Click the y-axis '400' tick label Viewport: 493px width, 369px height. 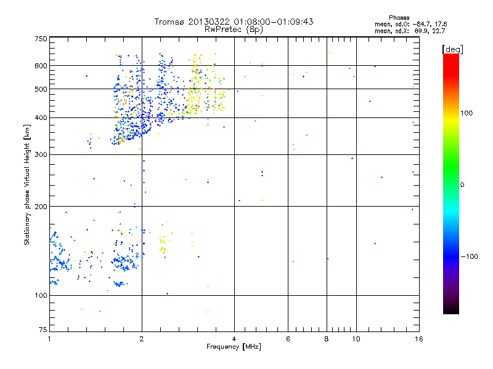[x=41, y=117]
